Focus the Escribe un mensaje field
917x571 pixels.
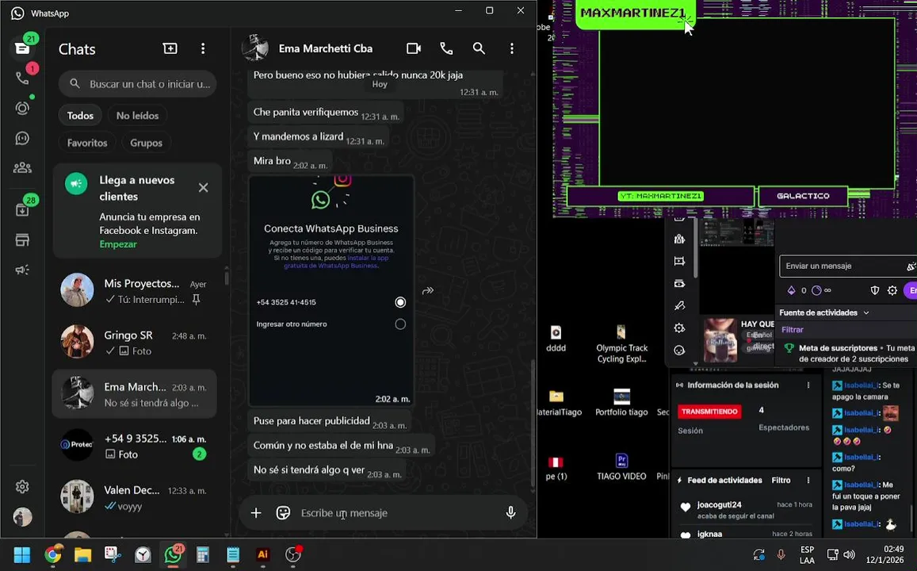(398, 513)
